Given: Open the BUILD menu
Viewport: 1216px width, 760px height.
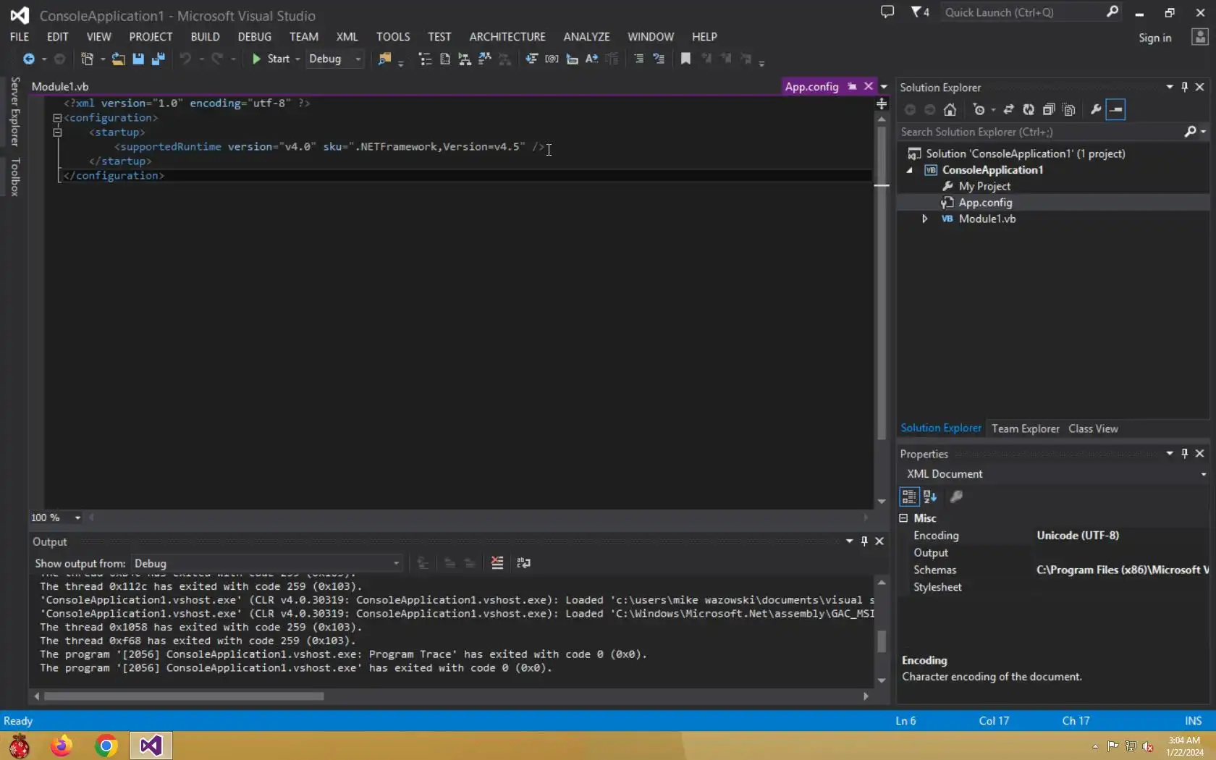Looking at the screenshot, I should pos(205,37).
